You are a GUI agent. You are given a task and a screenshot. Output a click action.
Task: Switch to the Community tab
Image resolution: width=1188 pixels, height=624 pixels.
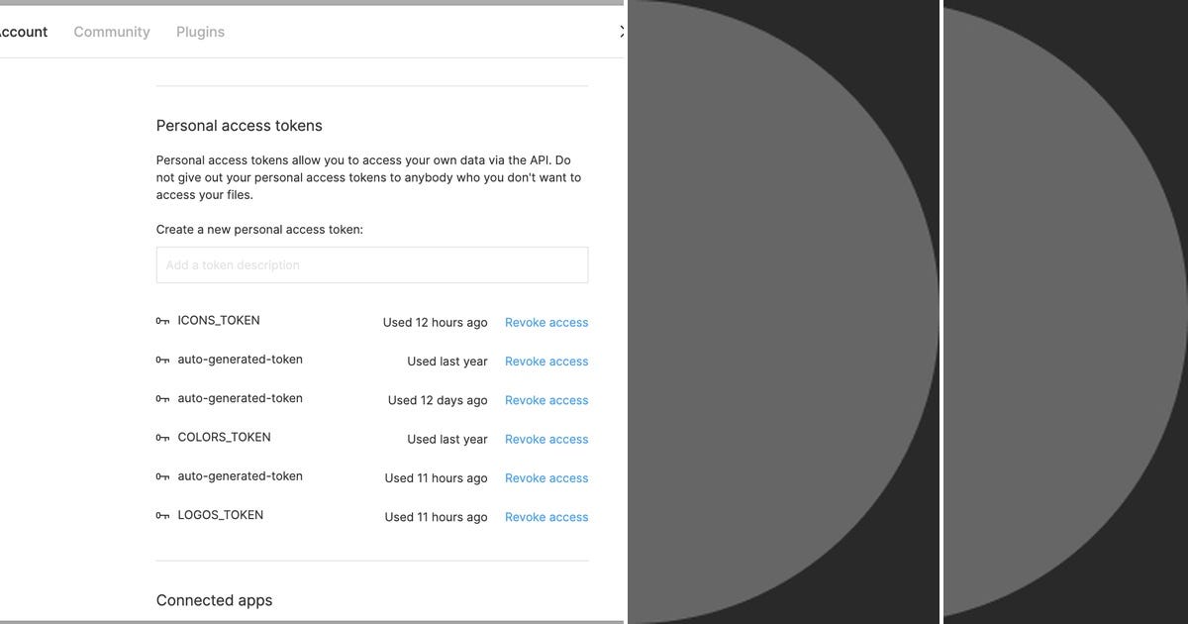[111, 32]
